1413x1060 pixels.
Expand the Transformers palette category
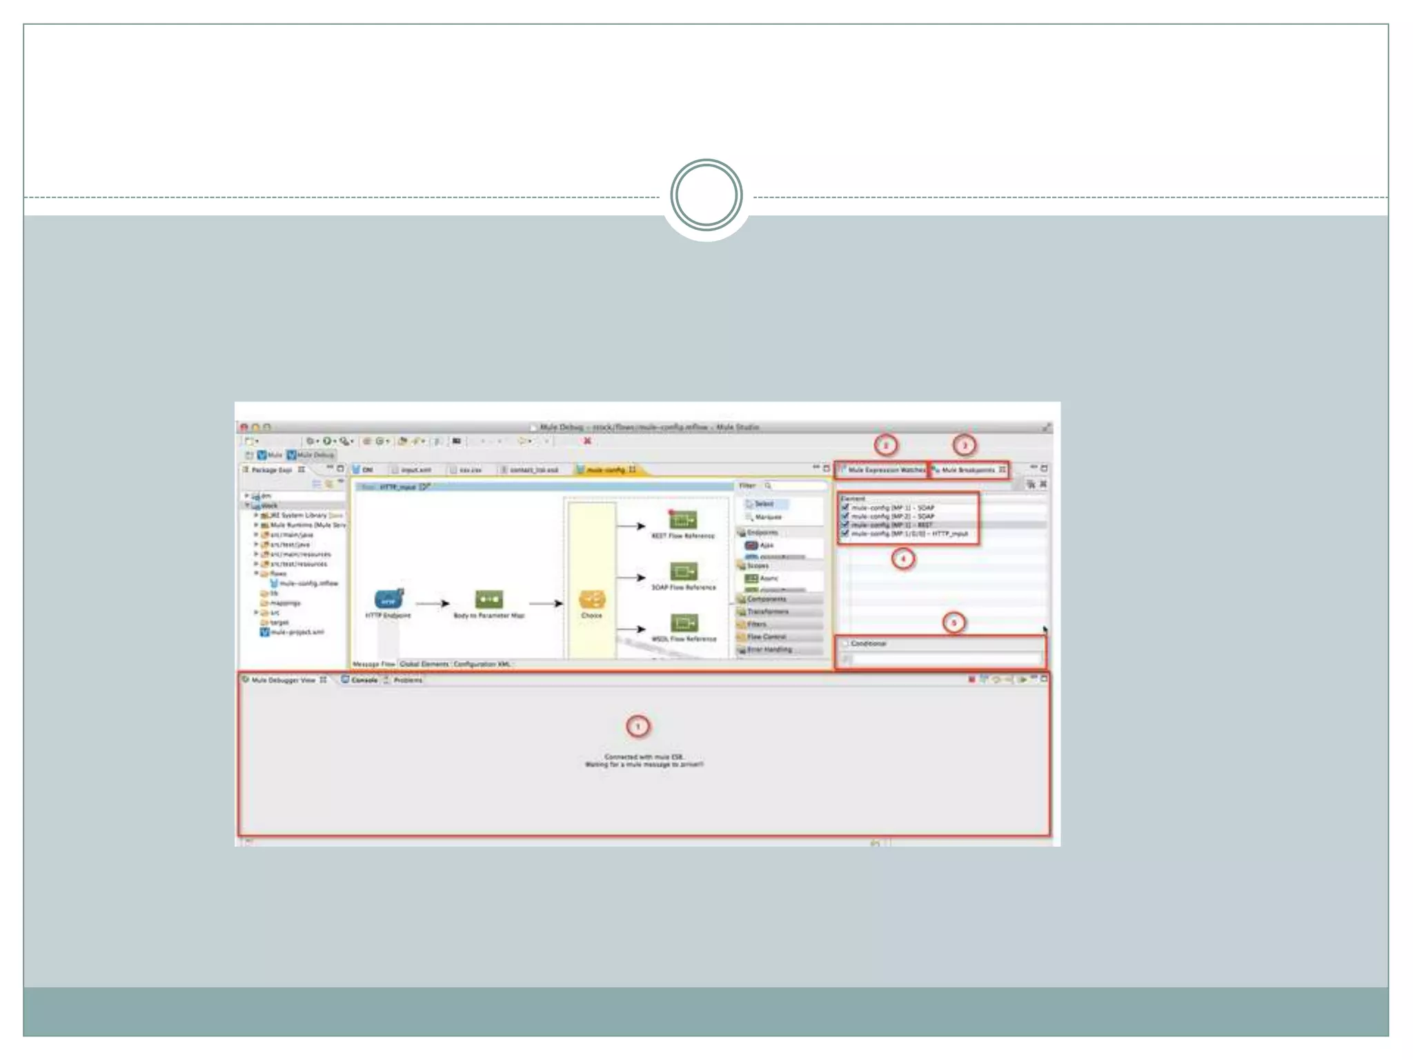[767, 611]
